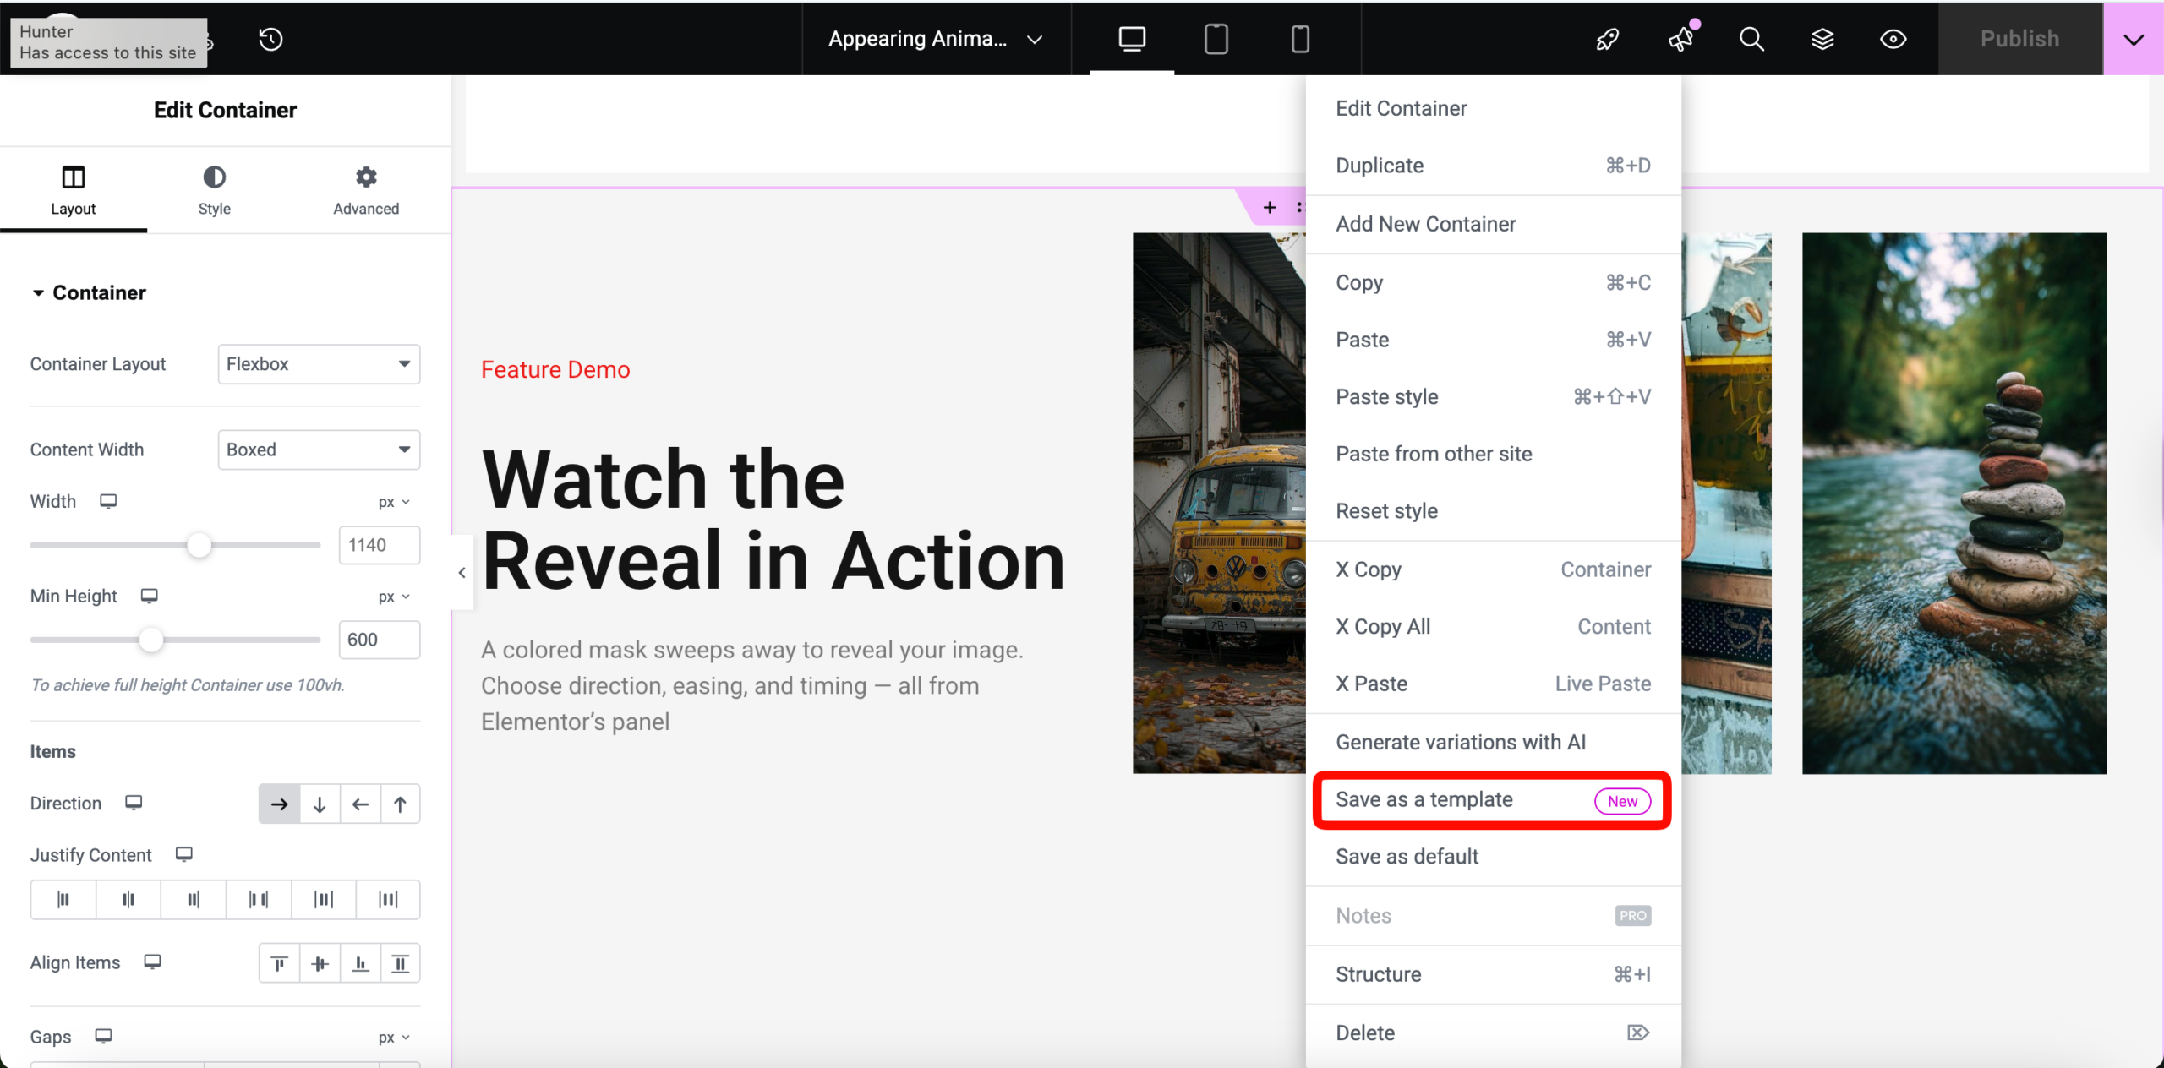The image size is (2164, 1068).
Task: Open the revision history icon
Action: pos(270,39)
